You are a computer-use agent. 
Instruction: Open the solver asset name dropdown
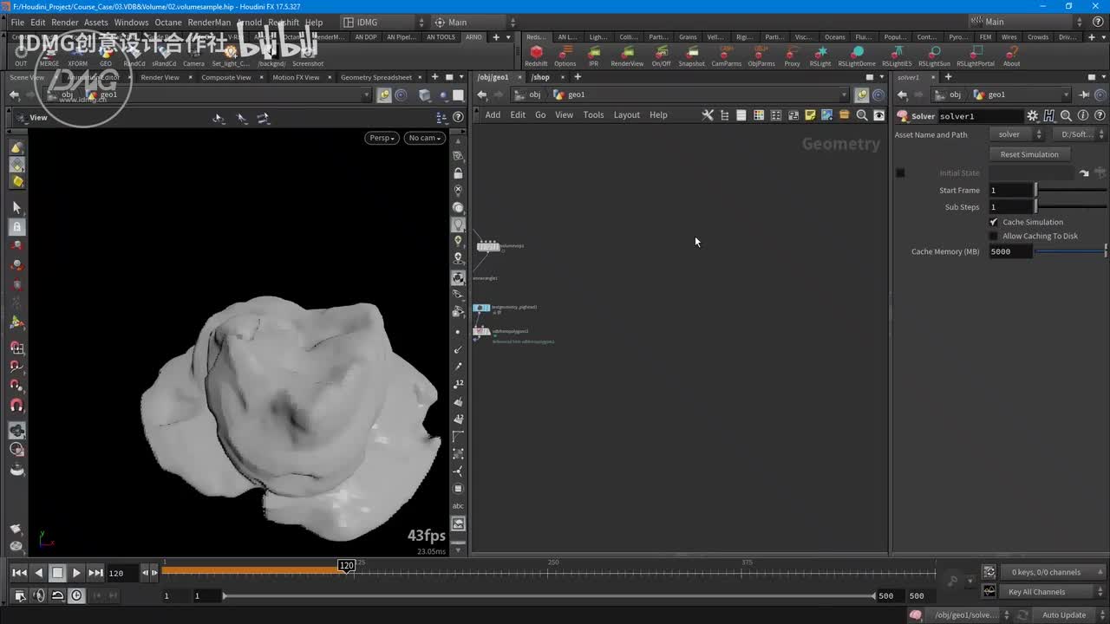[1015, 134]
